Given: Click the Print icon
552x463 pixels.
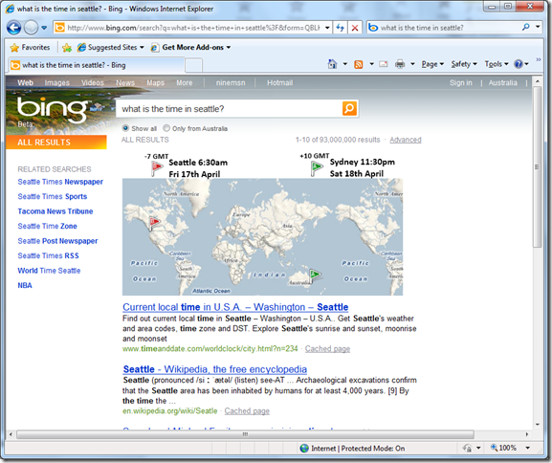Looking at the screenshot, I should pyautogui.click(x=400, y=64).
